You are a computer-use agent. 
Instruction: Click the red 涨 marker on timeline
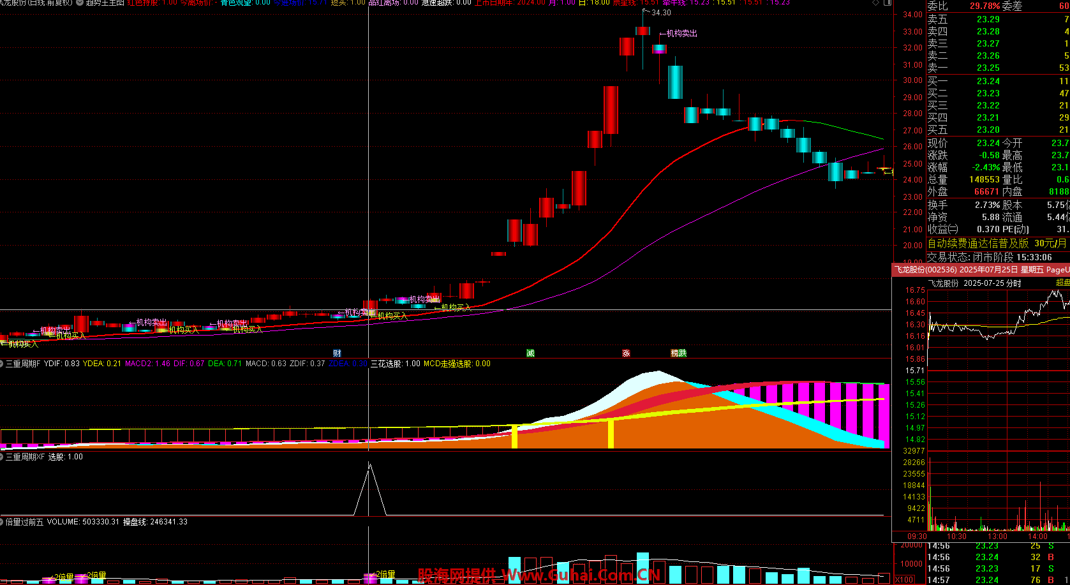coord(627,353)
